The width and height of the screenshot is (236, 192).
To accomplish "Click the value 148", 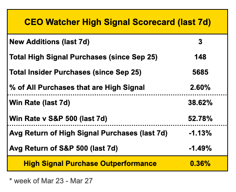I will [x=200, y=57].
